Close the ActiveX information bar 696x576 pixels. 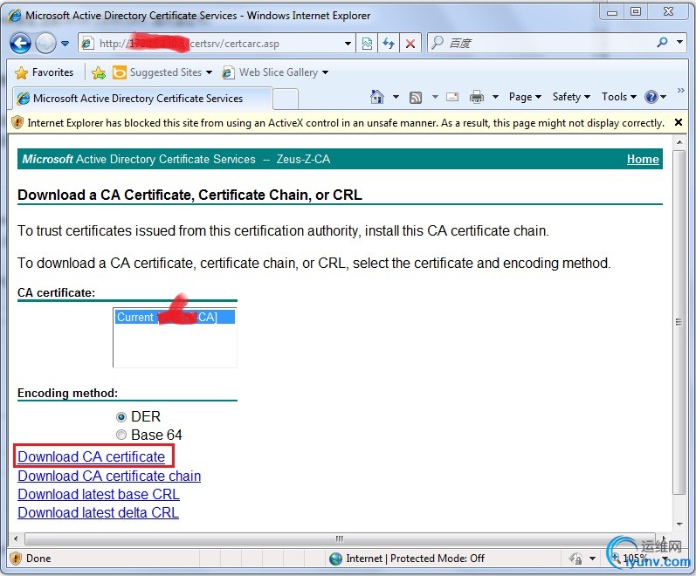tap(679, 122)
